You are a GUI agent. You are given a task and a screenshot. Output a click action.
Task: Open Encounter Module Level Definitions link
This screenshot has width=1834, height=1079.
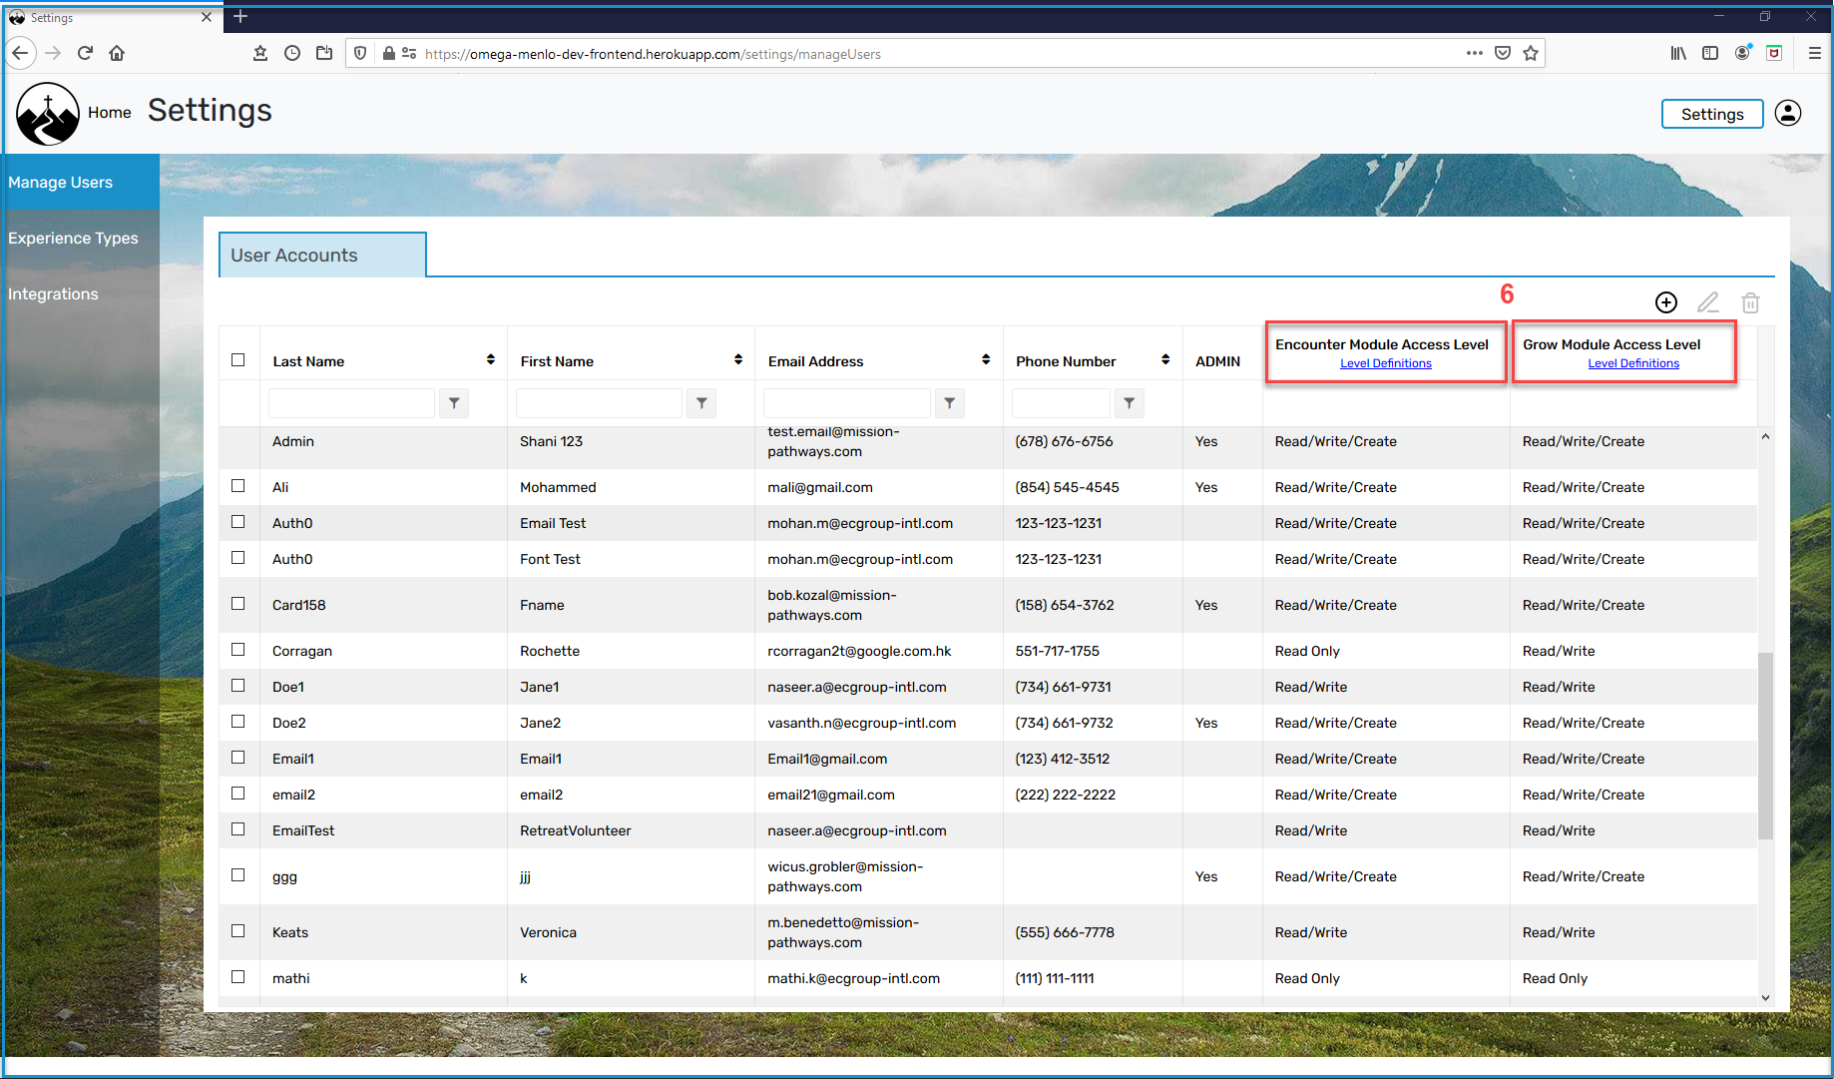click(1385, 363)
